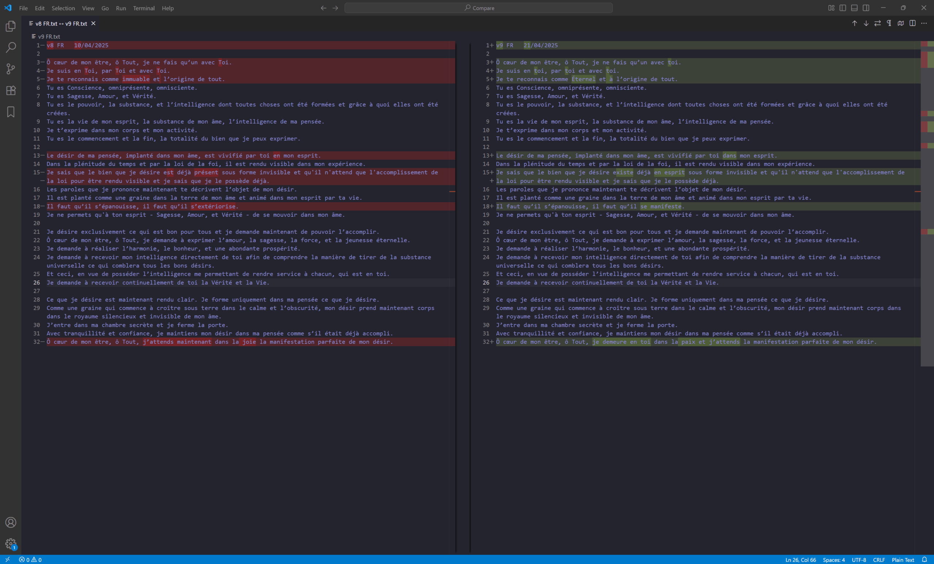Click the Compare command center search box
Viewport: 934px width, 564px height.
[478, 8]
